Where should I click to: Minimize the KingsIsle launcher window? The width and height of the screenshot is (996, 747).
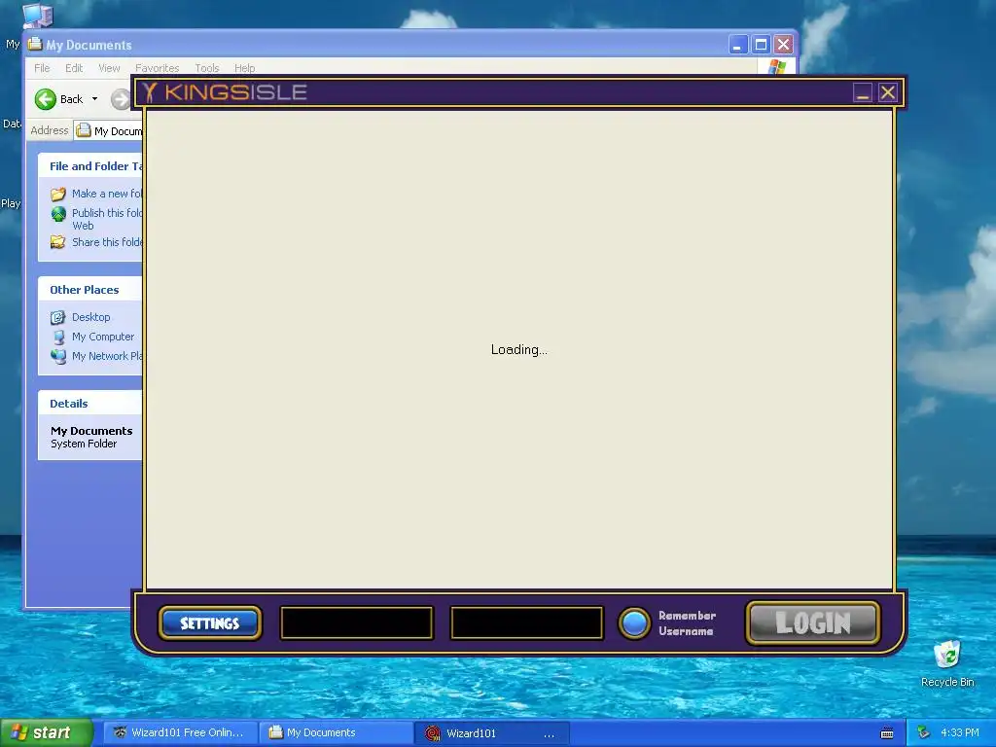[862, 92]
